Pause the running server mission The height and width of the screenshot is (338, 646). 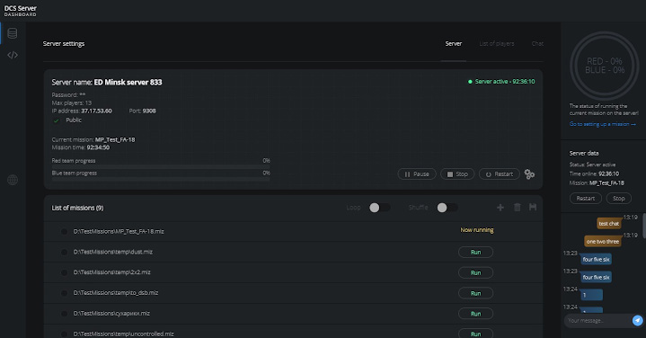tap(417, 174)
